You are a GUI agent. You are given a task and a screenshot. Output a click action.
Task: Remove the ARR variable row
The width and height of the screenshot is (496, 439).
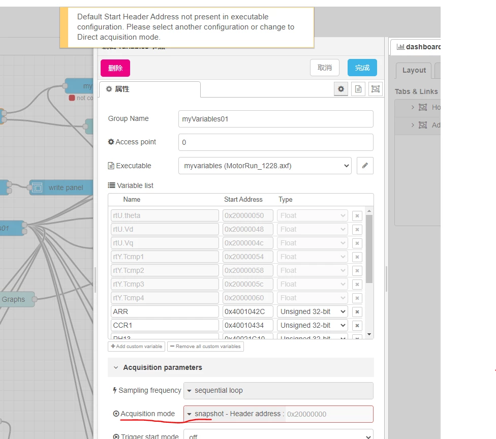point(357,312)
